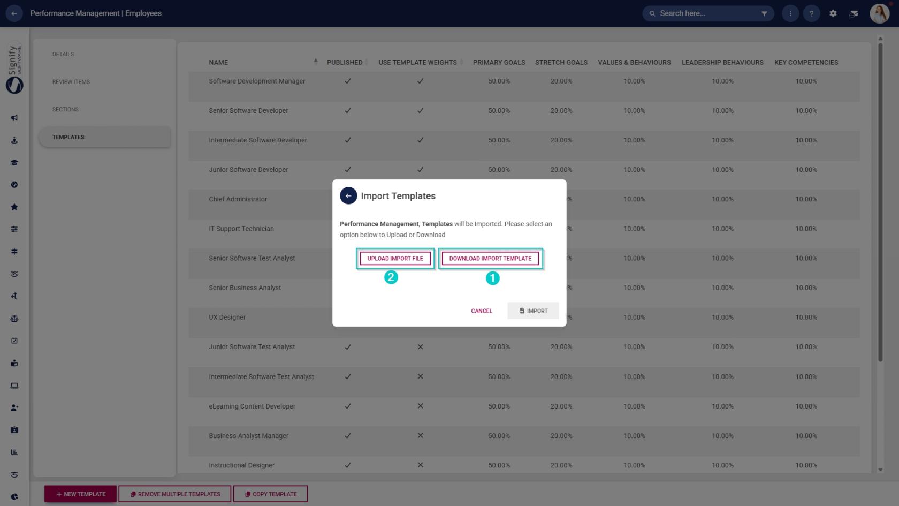The height and width of the screenshot is (506, 899).
Task: Open the person-on-map sidebar icon
Action: click(14, 140)
